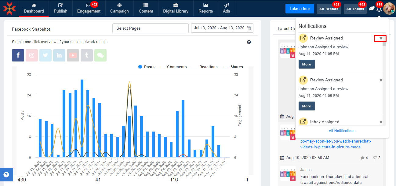Open the Select Pages dropdown
This screenshot has height=186, width=396.
click(x=150, y=28)
